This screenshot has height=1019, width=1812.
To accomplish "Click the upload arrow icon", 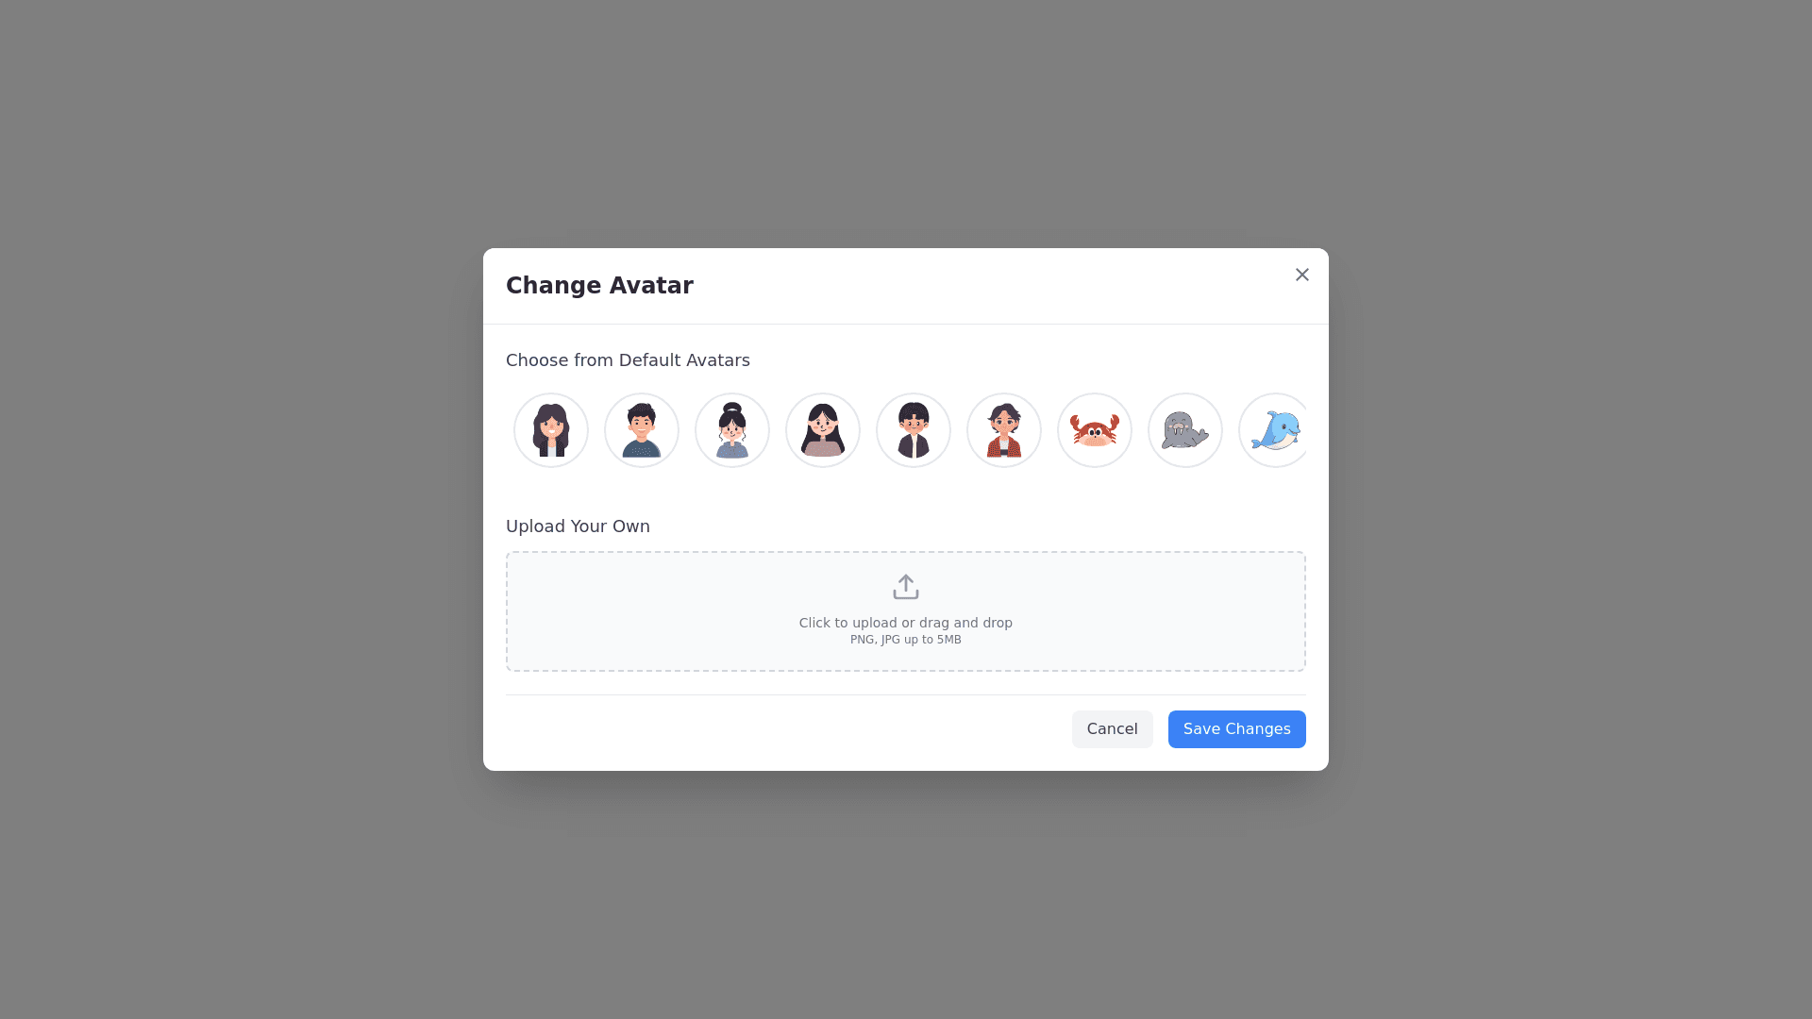I will pos(906,587).
